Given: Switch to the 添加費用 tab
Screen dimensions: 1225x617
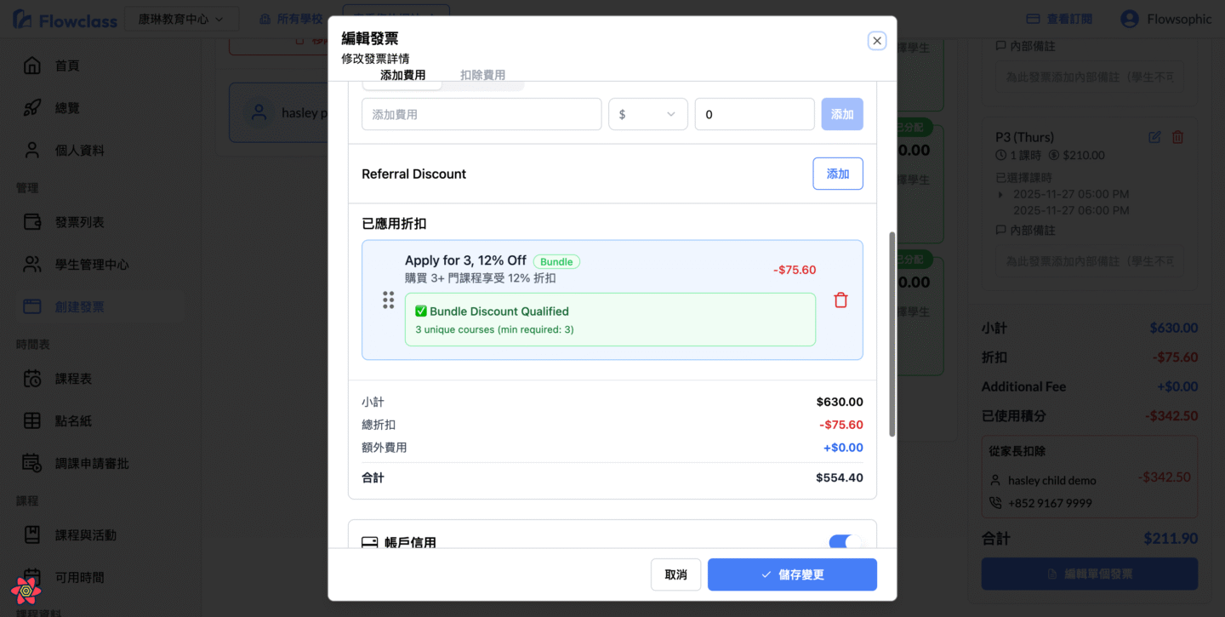Looking at the screenshot, I should (402, 76).
